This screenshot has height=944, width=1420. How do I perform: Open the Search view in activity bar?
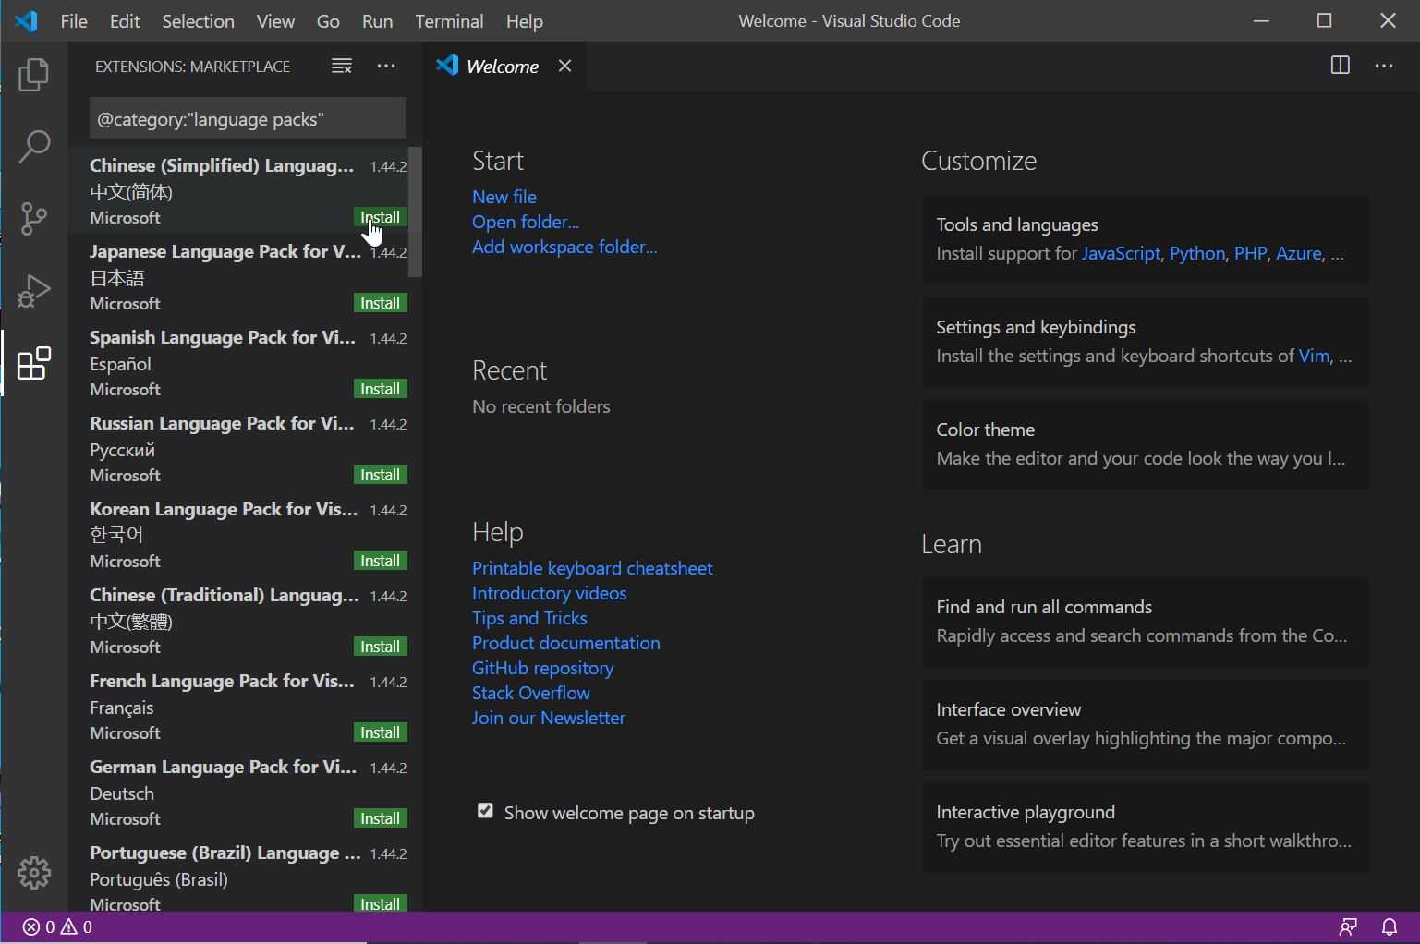tap(34, 146)
